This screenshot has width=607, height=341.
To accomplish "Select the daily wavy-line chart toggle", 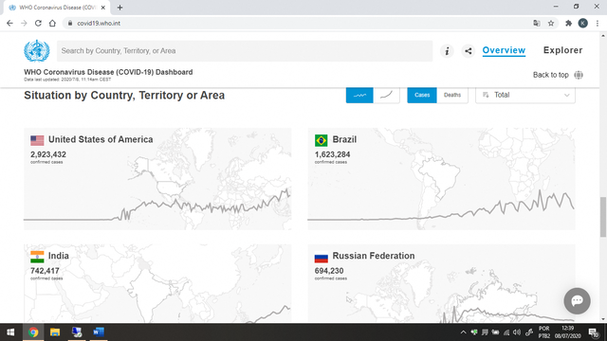I will [359, 95].
